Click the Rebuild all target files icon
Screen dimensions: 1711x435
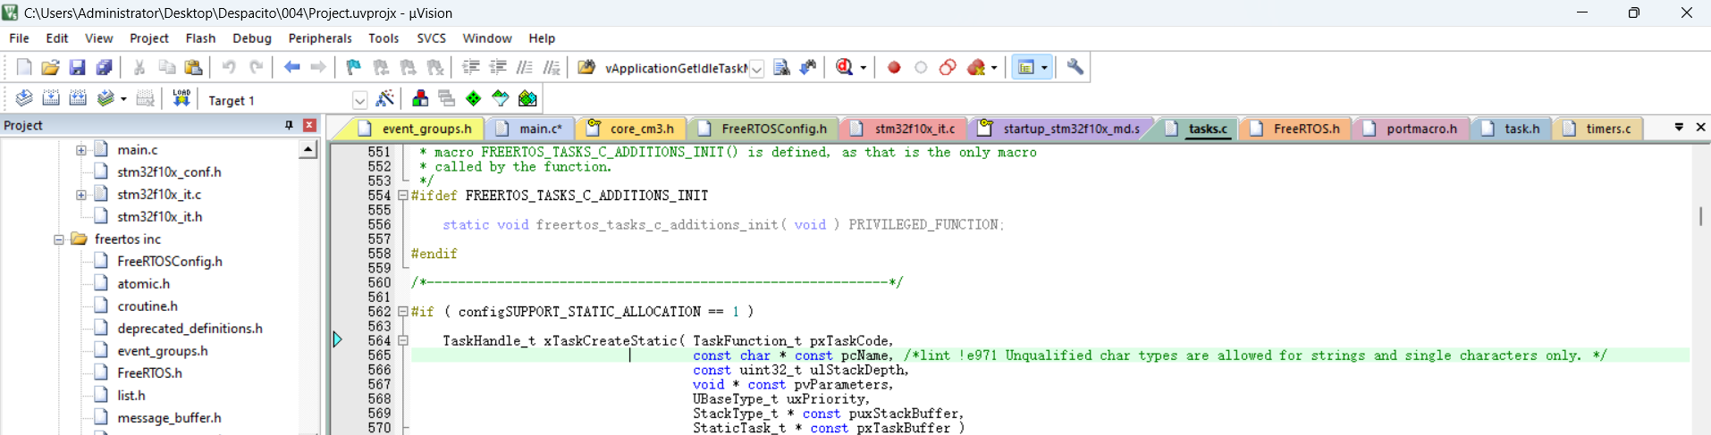pos(78,98)
